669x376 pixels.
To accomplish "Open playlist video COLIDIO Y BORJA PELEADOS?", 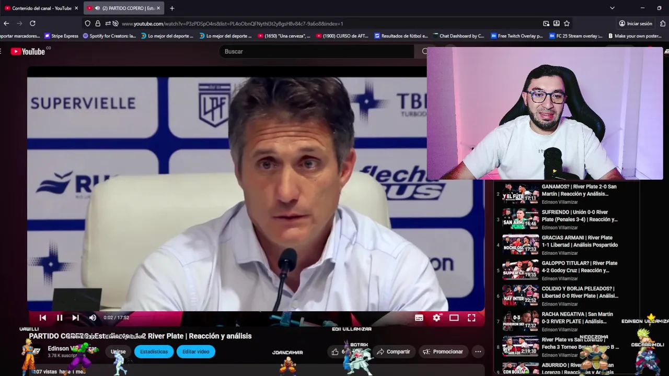I will click(559, 296).
